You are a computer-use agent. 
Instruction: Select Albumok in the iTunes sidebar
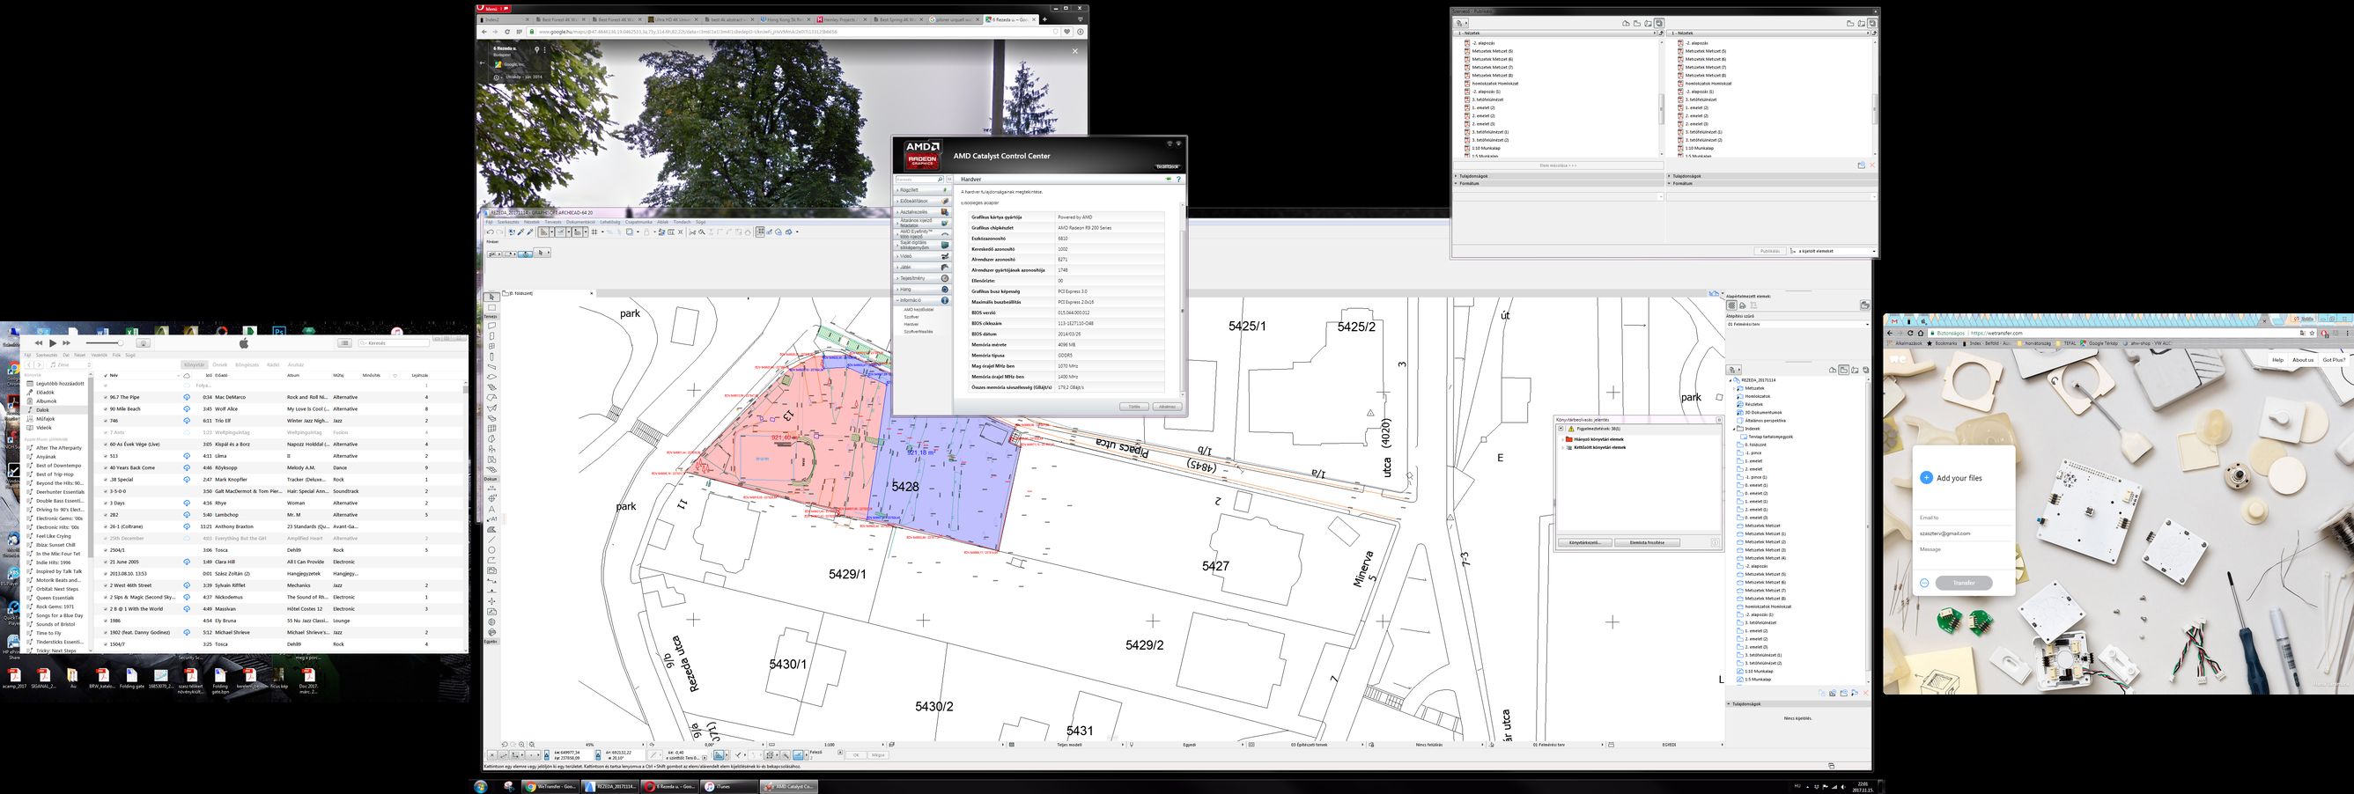tap(47, 401)
